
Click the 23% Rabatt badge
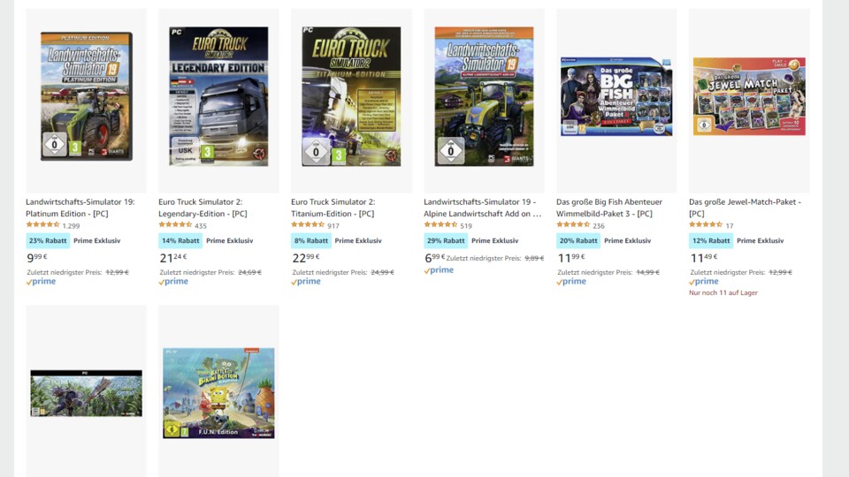click(48, 240)
